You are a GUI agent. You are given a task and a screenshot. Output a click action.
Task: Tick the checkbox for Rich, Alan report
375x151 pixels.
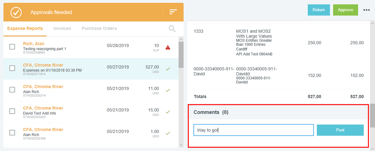coord(12,47)
